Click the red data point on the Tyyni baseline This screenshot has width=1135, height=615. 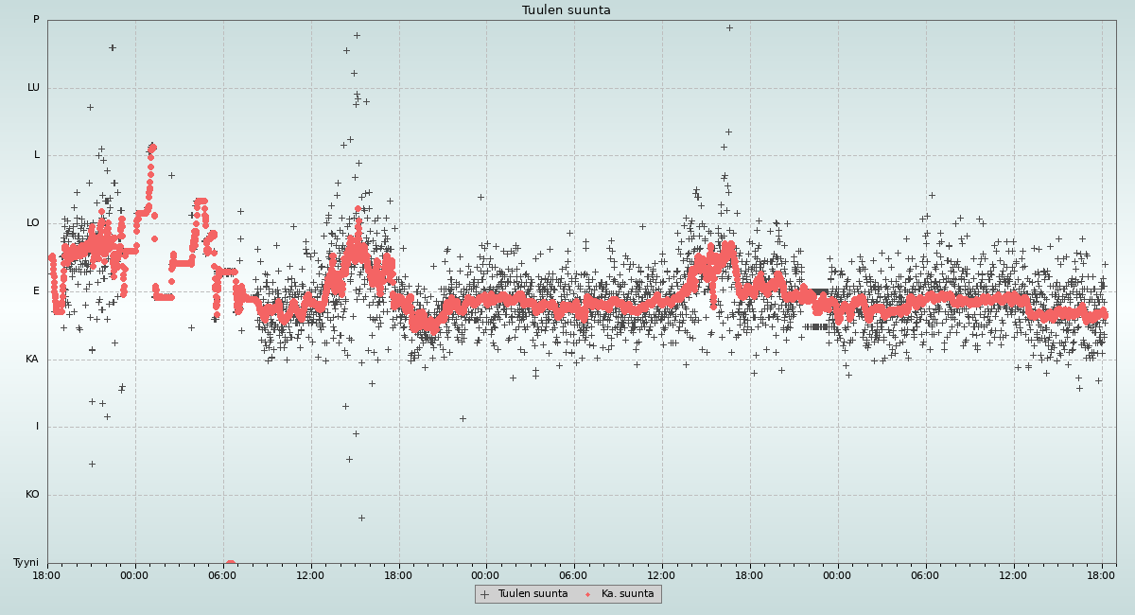click(x=230, y=563)
